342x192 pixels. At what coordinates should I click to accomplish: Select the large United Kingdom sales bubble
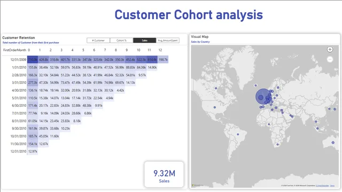(263, 97)
